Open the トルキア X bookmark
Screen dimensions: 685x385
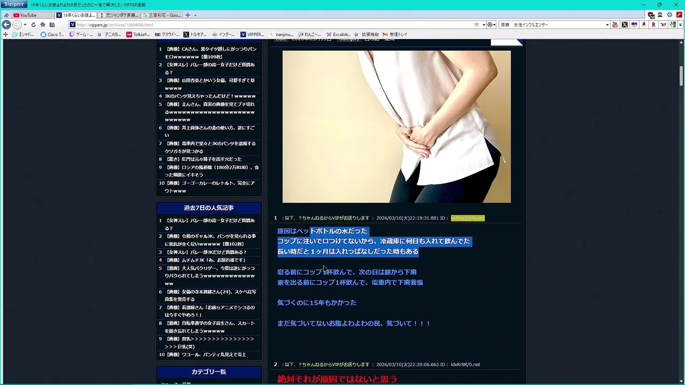coord(195,34)
